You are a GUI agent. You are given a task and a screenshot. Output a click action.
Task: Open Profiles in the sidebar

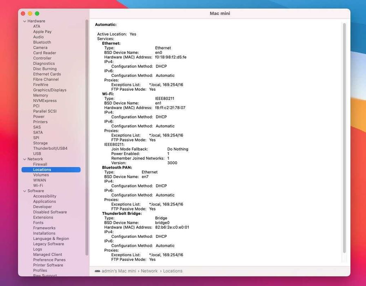[x=40, y=270]
